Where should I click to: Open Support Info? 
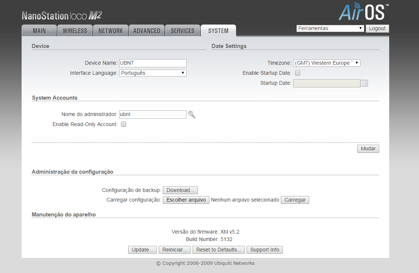click(264, 250)
